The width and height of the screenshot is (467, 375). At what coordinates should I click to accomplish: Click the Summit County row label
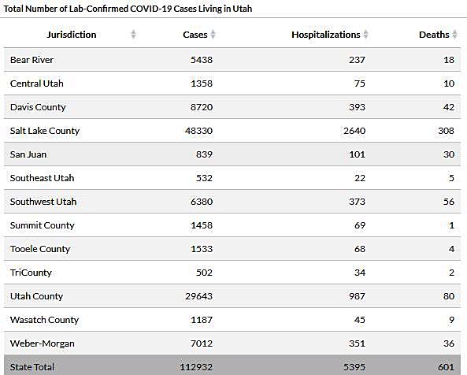42,225
